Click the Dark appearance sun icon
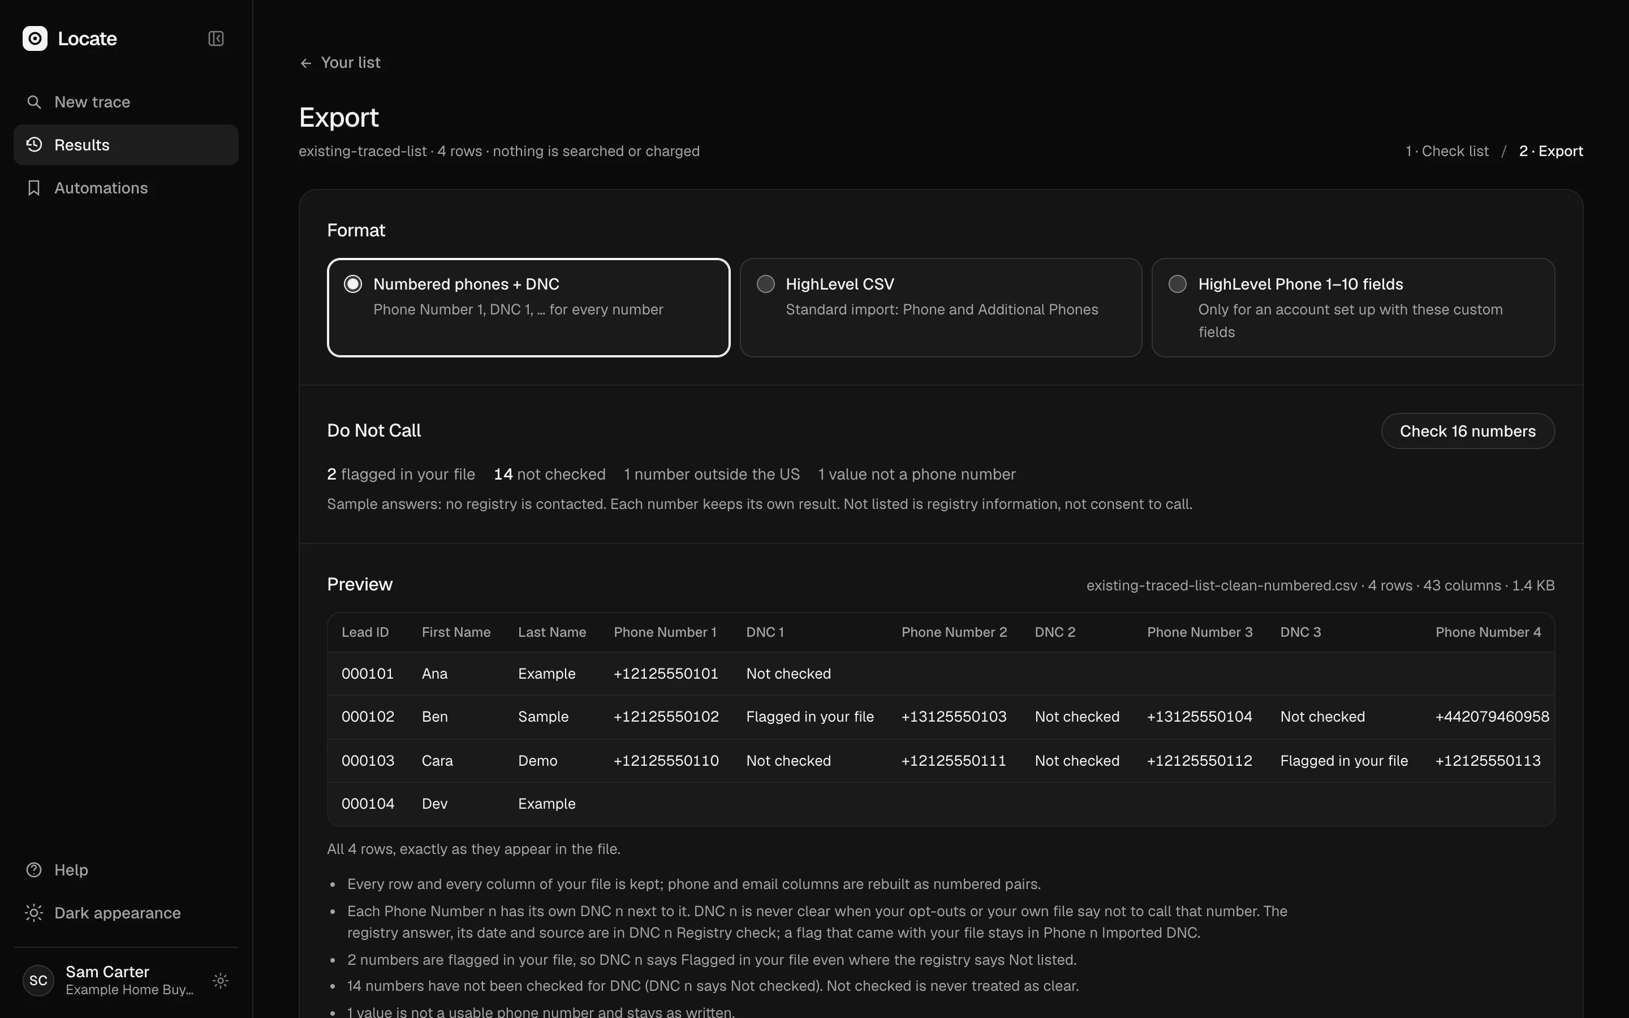Image resolution: width=1629 pixels, height=1018 pixels. click(34, 913)
